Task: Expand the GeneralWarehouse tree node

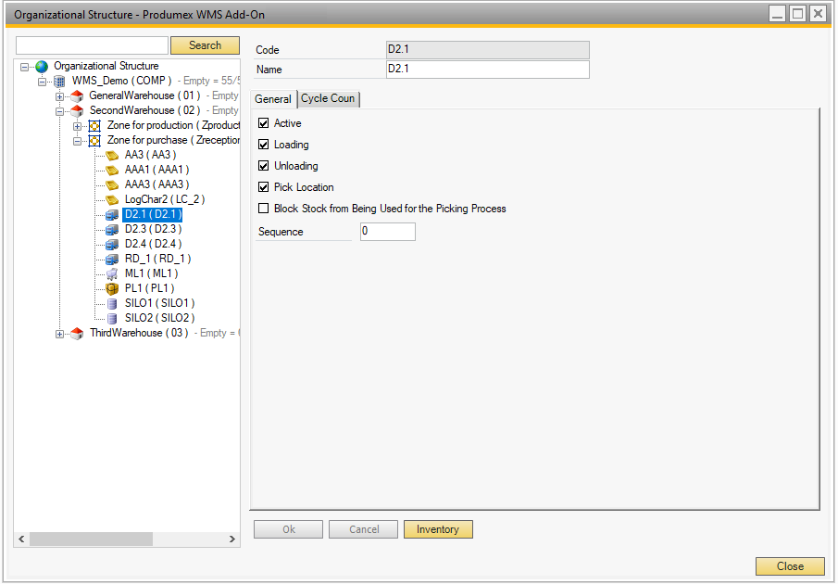Action: click(60, 96)
